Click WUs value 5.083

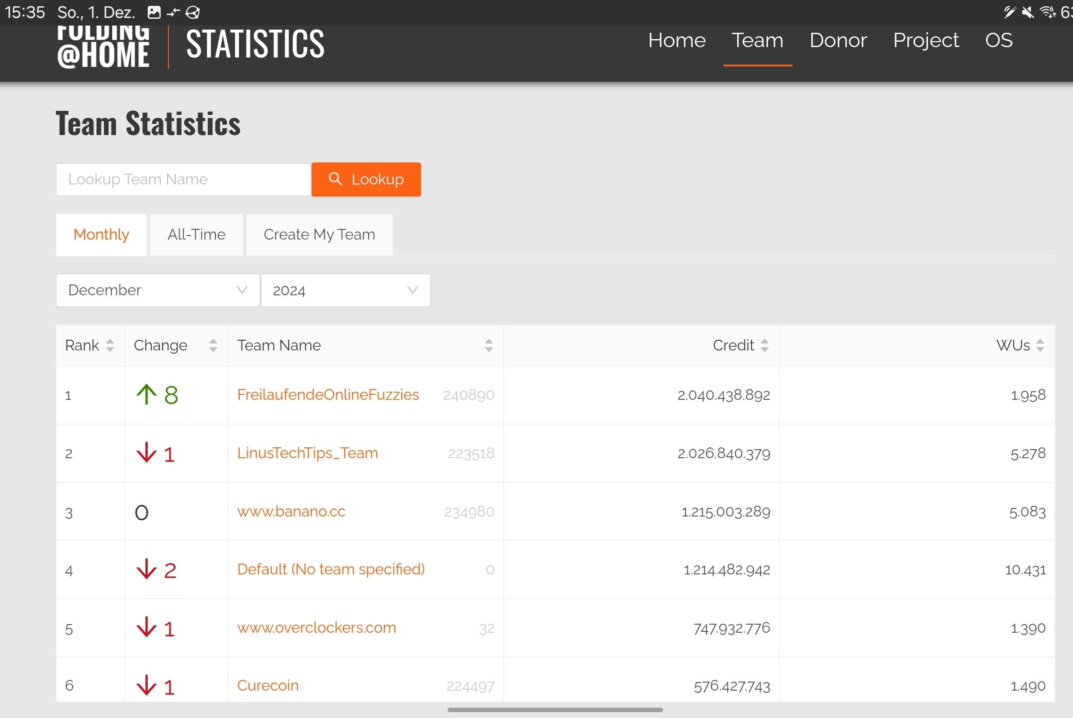pos(1028,512)
